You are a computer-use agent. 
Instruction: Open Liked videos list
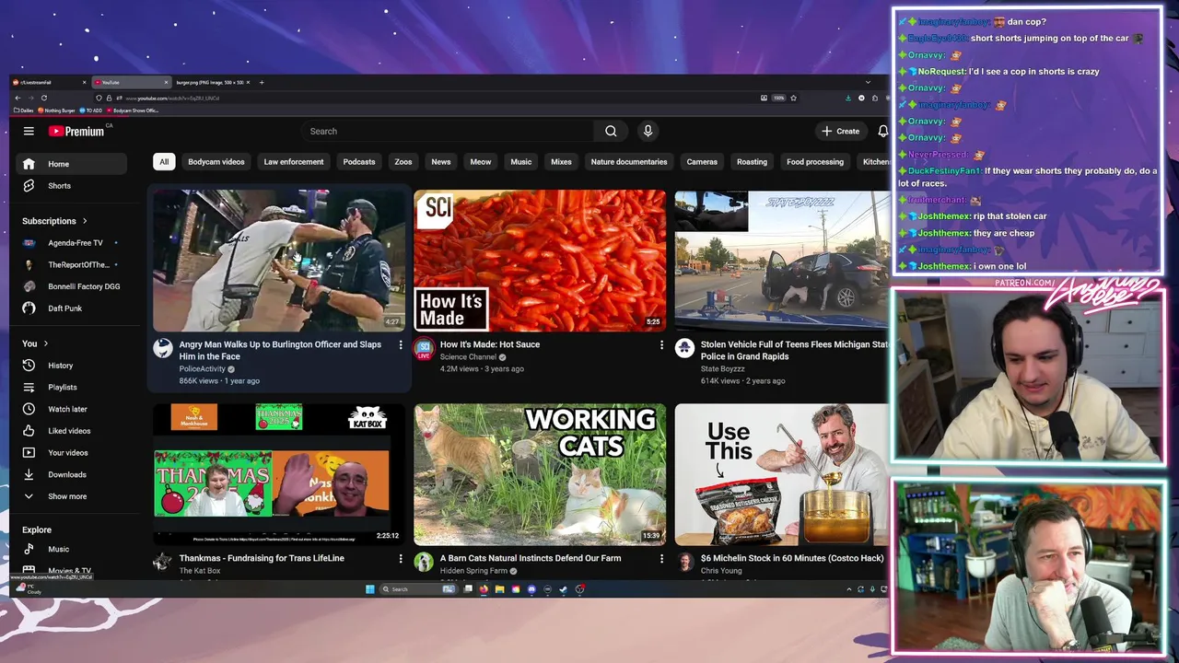click(x=72, y=431)
